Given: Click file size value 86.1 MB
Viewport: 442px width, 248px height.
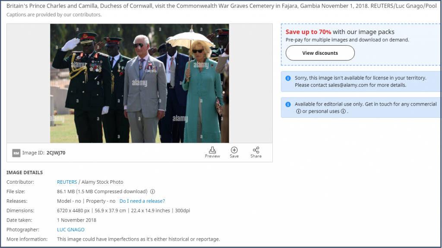Looking at the screenshot, I should [102, 191].
